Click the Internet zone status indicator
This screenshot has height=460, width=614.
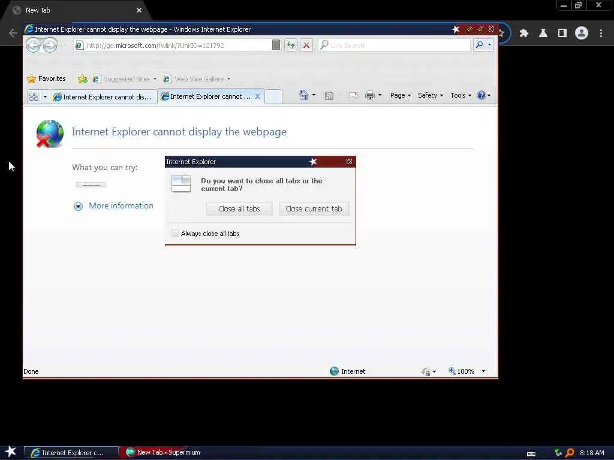348,371
